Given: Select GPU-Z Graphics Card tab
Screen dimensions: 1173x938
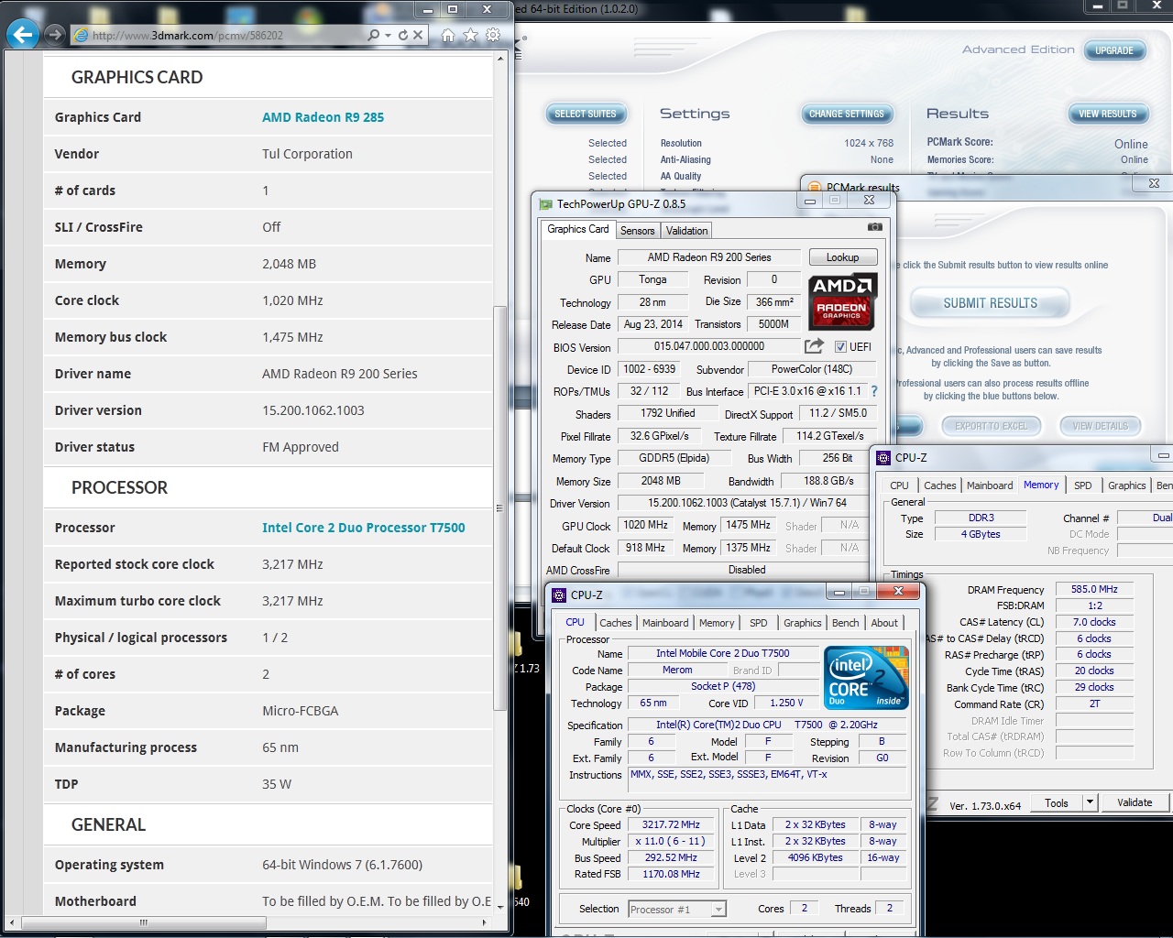Looking at the screenshot, I should pyautogui.click(x=577, y=229).
